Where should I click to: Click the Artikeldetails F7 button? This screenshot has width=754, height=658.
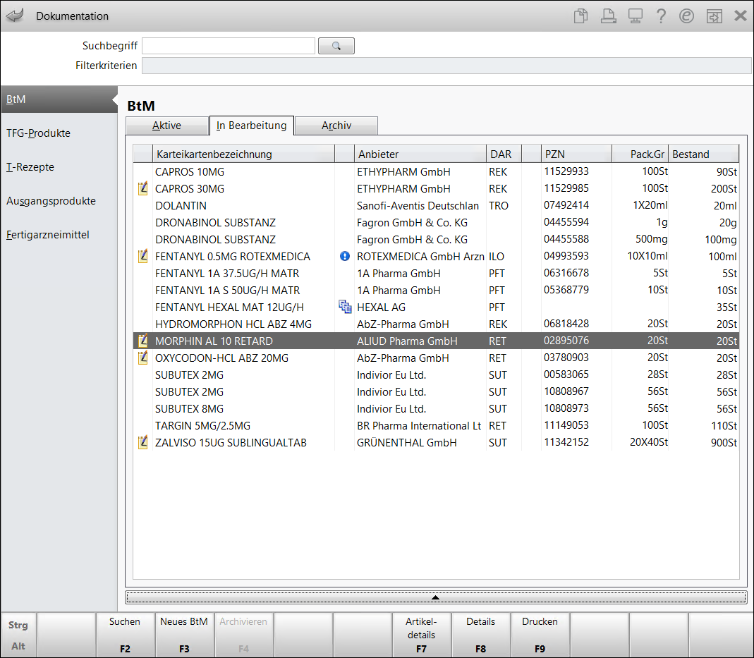click(421, 635)
